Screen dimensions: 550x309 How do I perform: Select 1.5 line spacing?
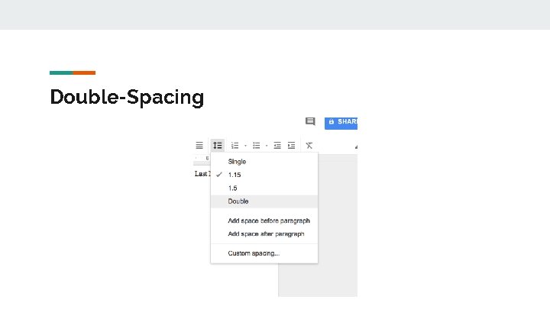coord(264,188)
